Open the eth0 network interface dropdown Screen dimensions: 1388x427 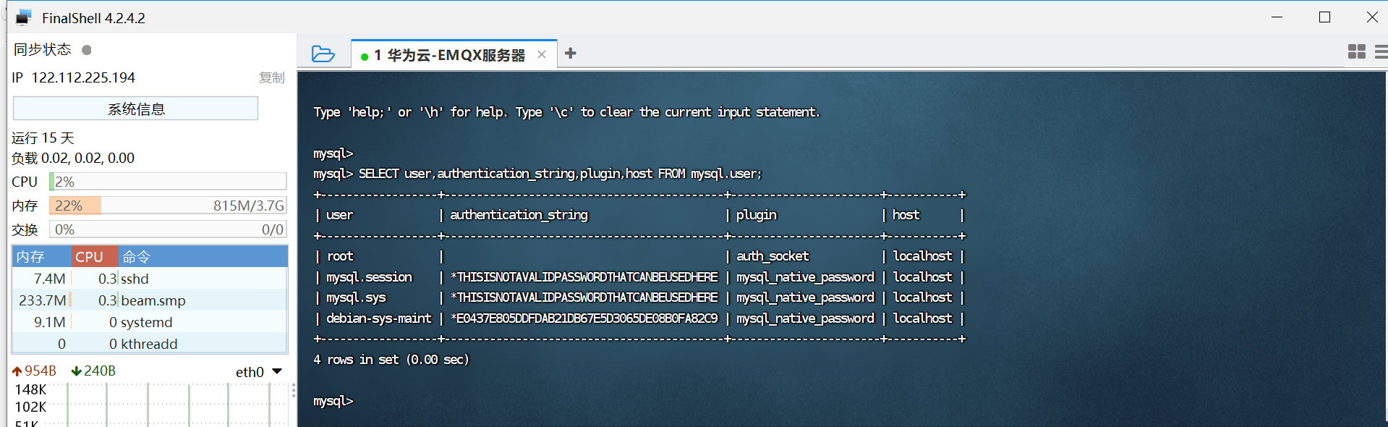(277, 371)
